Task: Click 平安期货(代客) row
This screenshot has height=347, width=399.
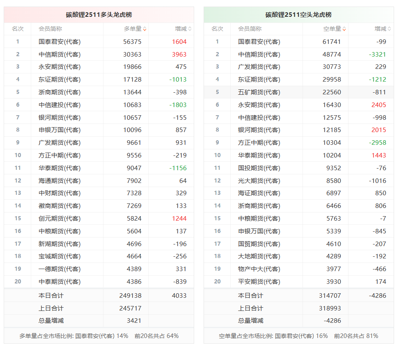Action: pos(299,282)
